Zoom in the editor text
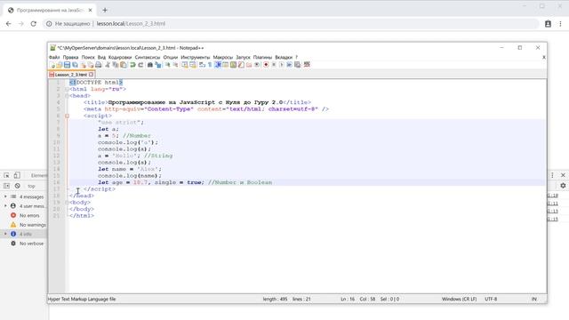 coord(168,65)
